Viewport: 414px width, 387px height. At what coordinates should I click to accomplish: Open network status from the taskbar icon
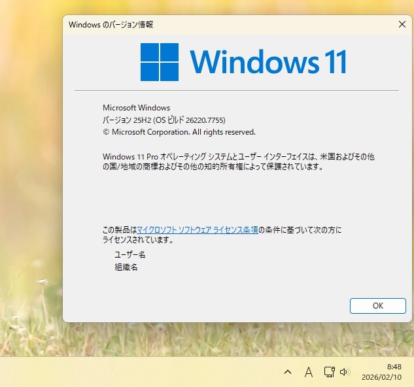pos(329,372)
